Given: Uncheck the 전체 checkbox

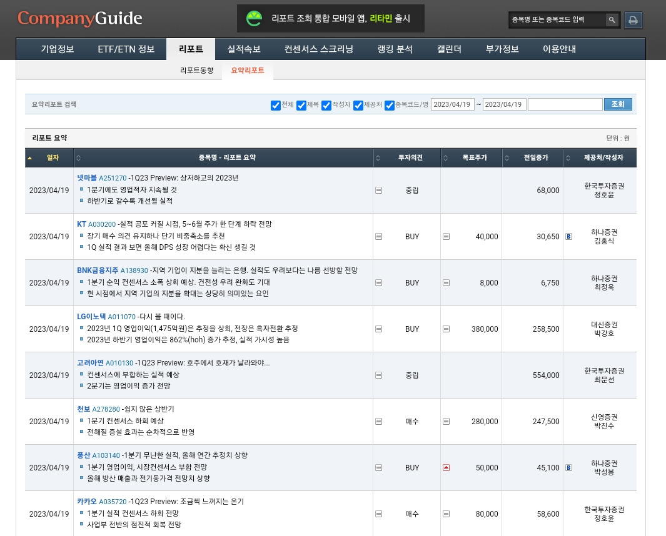Looking at the screenshot, I should 276,105.
